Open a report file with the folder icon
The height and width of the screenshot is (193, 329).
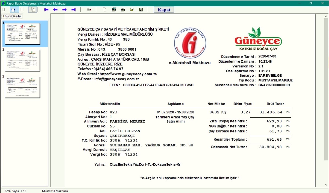(x=132, y=10)
